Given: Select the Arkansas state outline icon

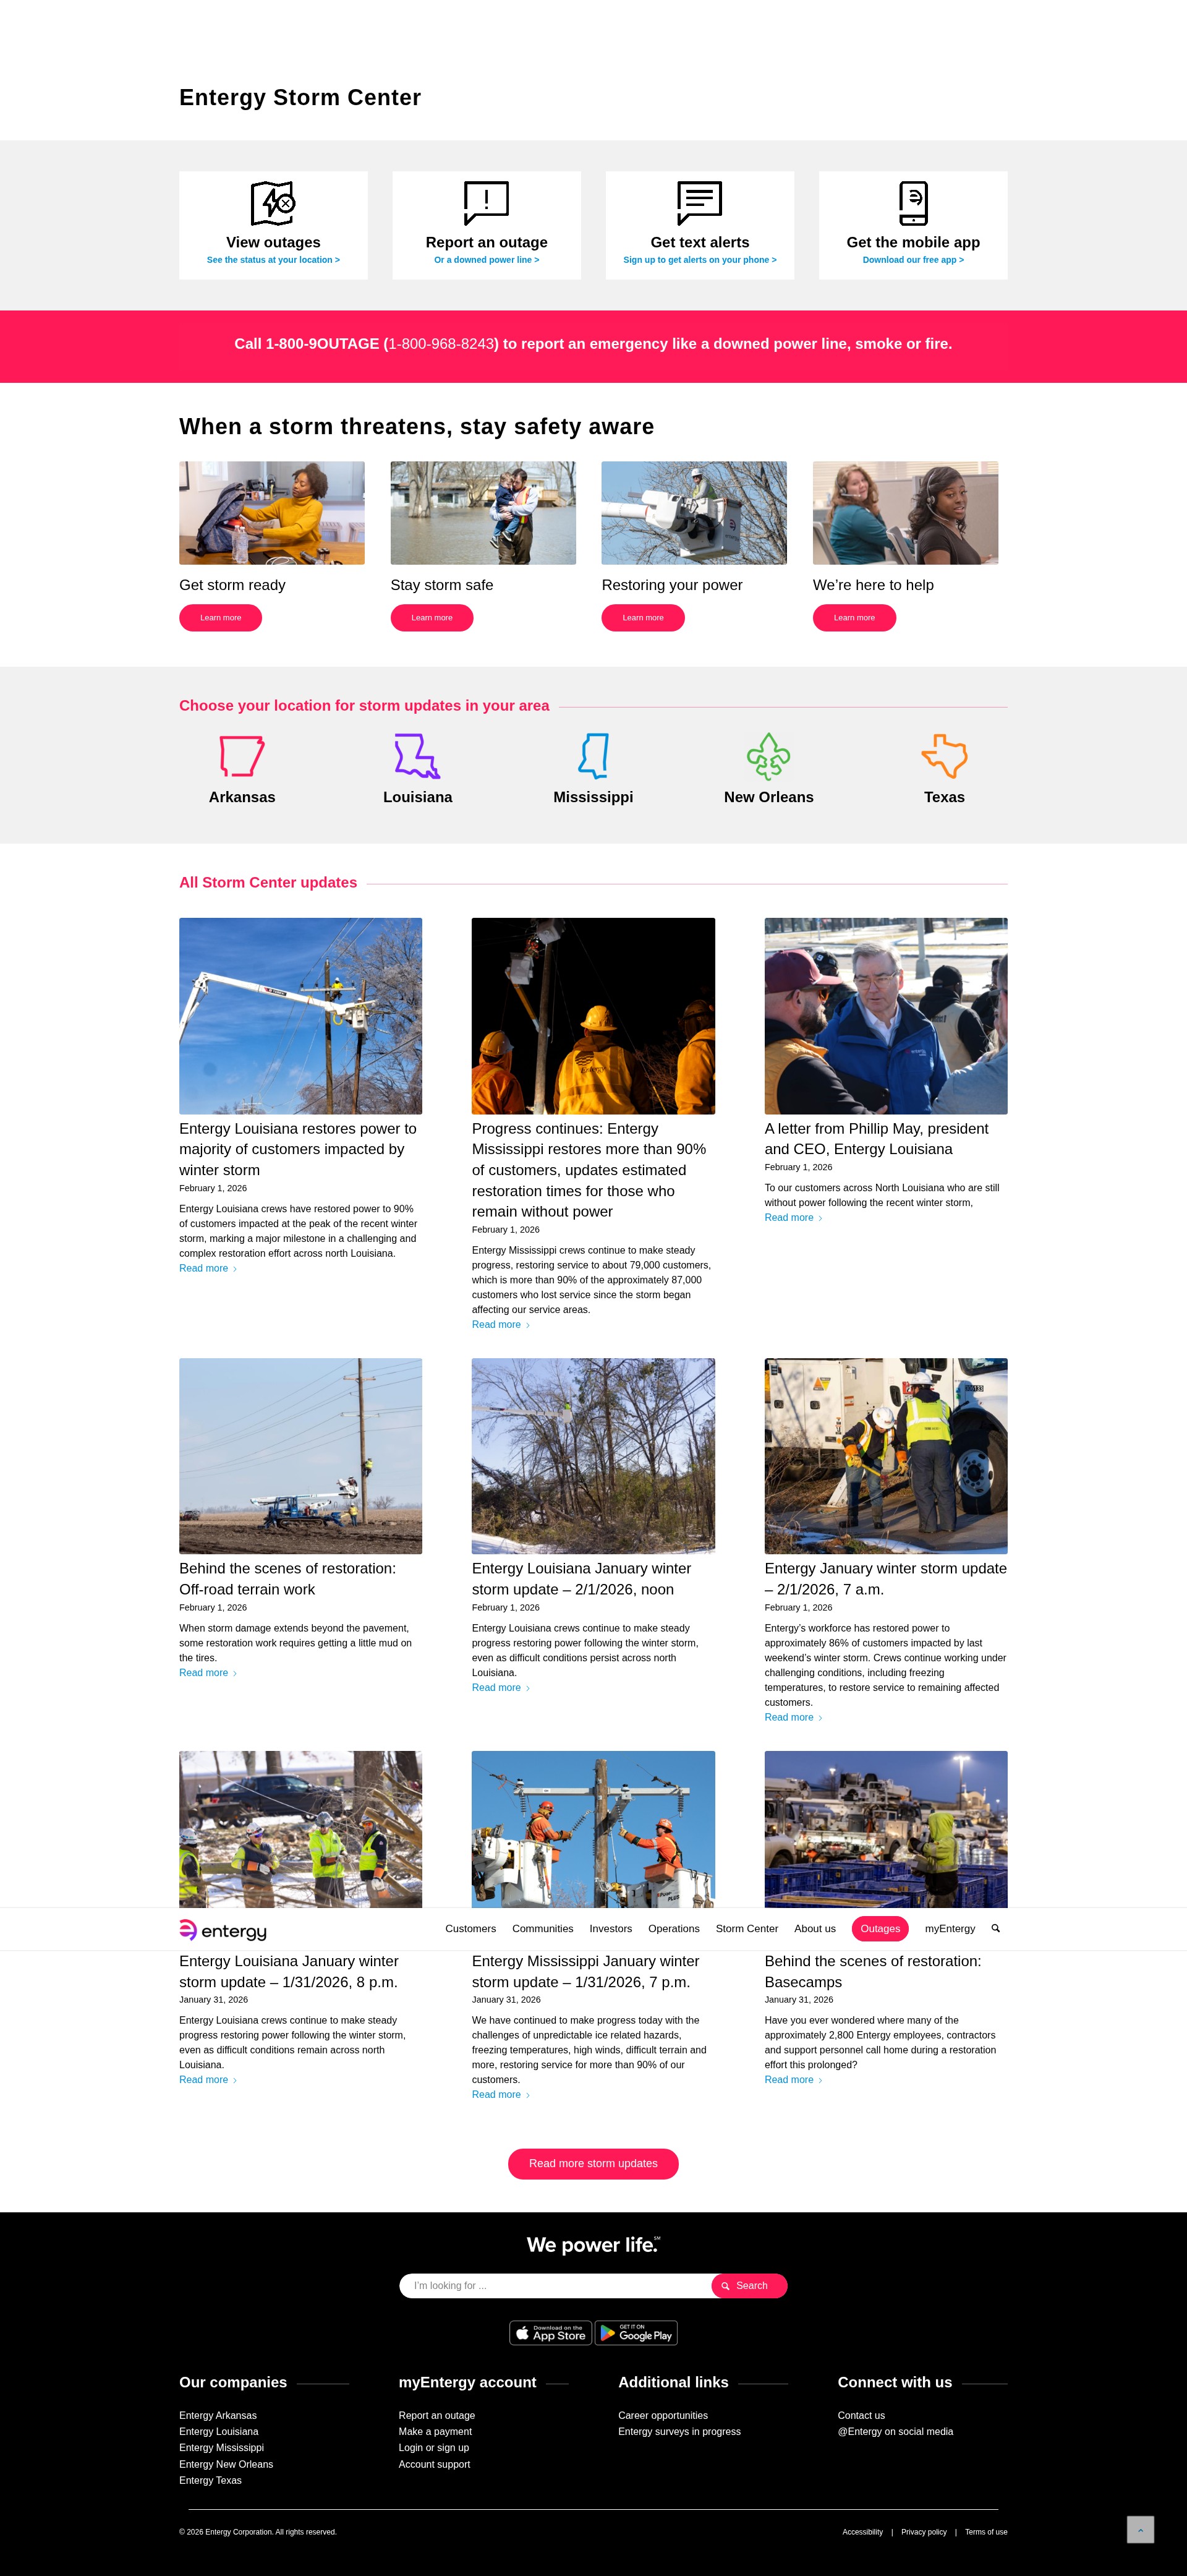Looking at the screenshot, I should [242, 756].
